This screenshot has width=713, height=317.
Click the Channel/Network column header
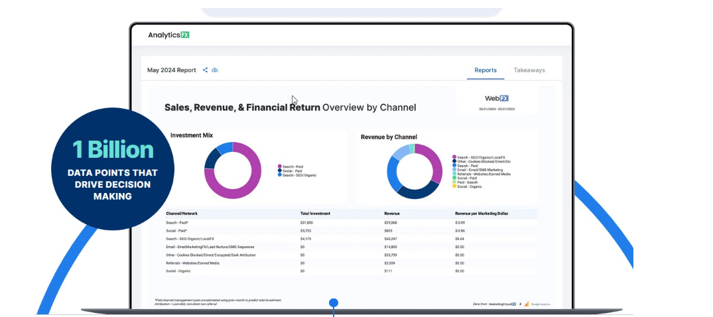click(182, 214)
